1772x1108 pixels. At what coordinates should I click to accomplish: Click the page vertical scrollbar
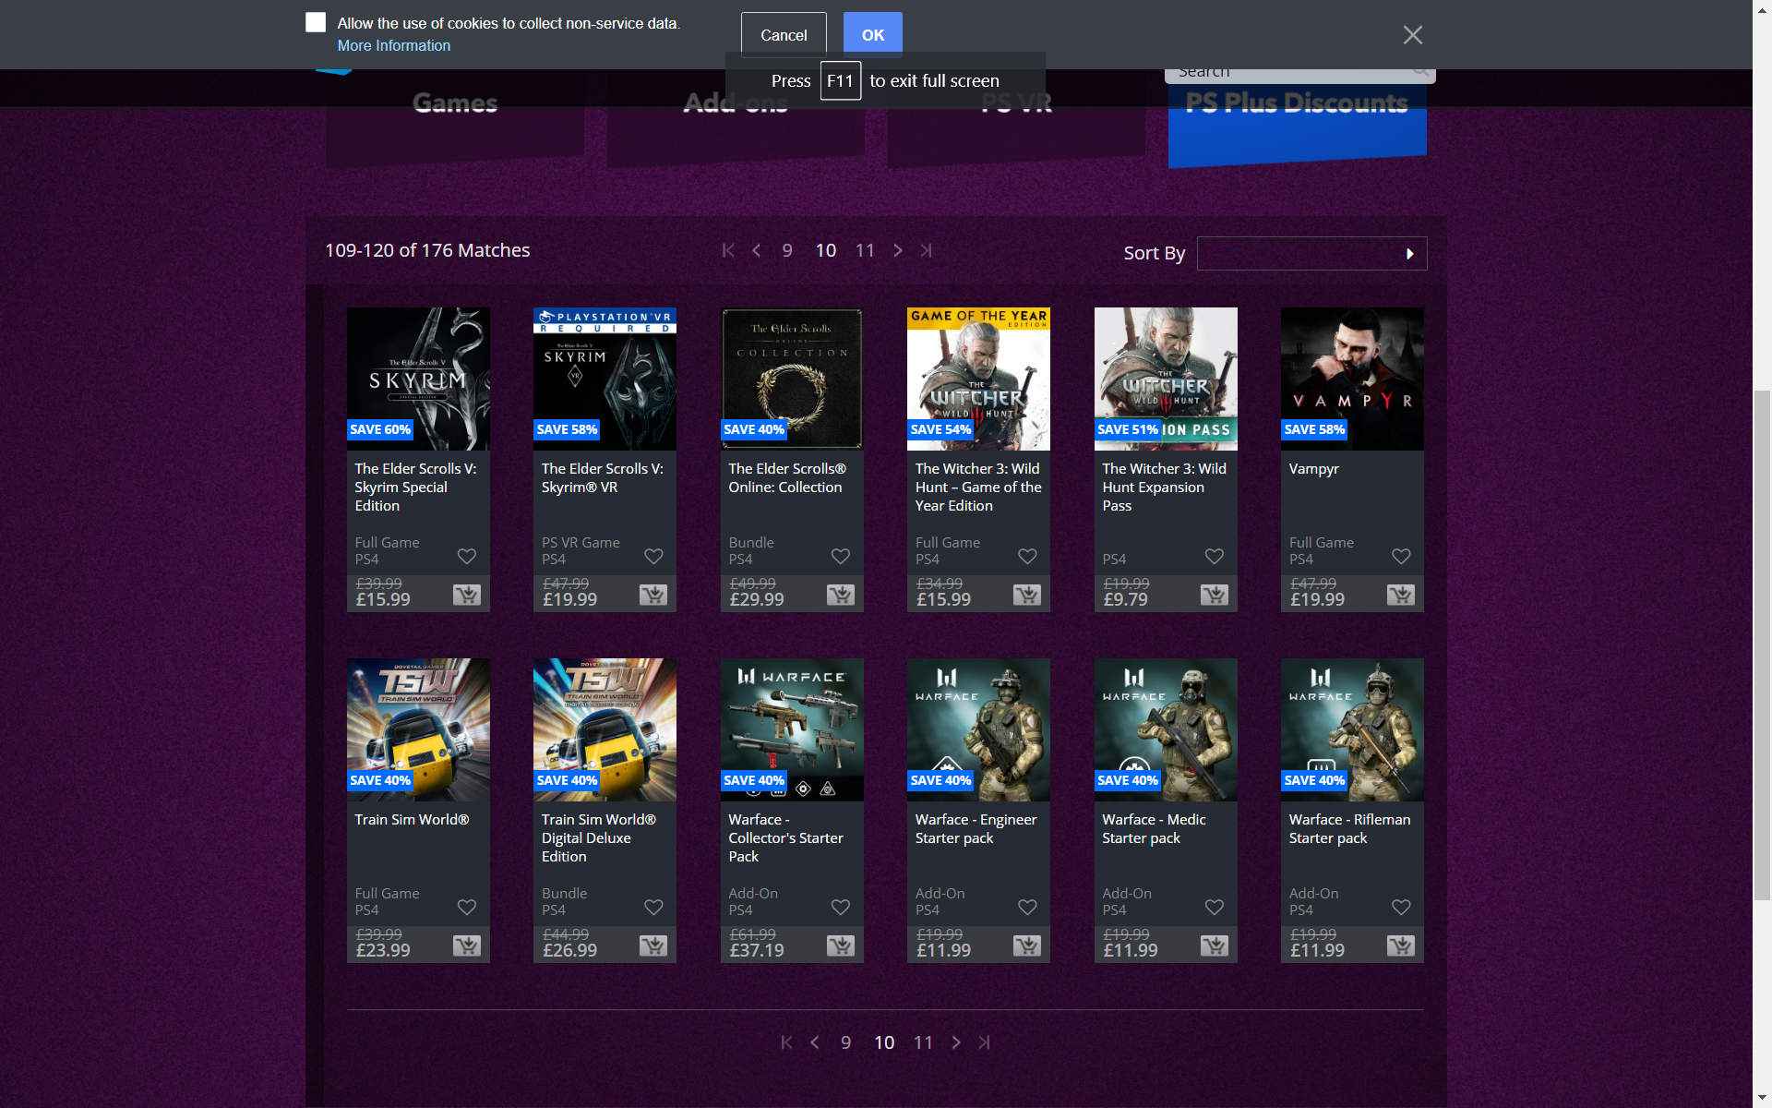pos(1762,646)
